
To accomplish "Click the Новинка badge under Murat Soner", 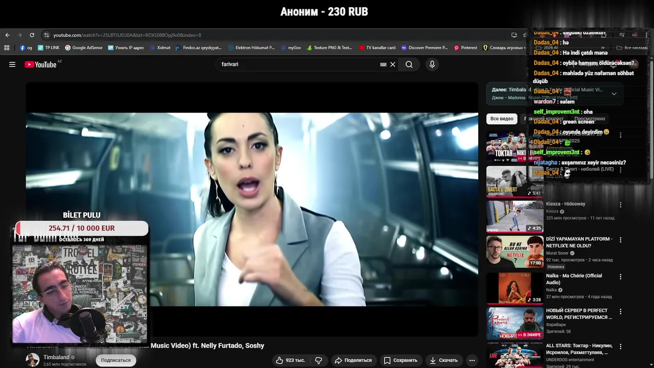I will (556, 267).
